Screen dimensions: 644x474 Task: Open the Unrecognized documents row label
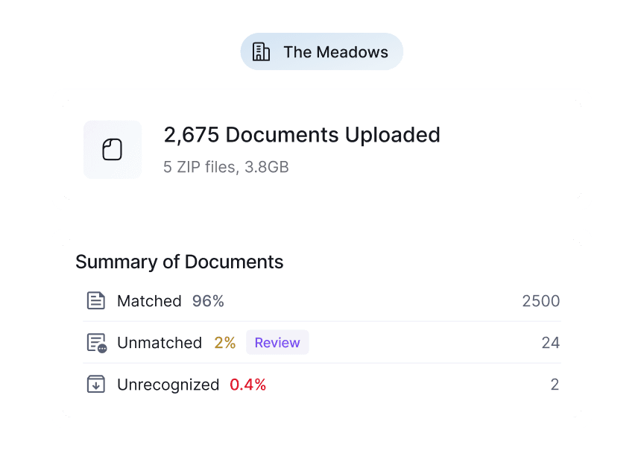tap(168, 385)
